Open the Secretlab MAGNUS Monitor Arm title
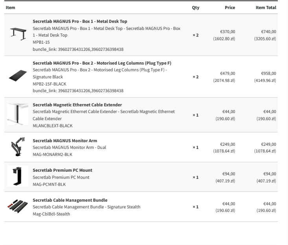 pyautogui.click(x=65, y=141)
